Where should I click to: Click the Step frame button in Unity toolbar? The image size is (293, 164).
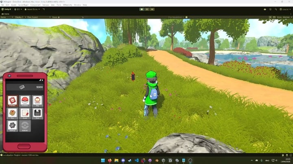coord(152,9)
